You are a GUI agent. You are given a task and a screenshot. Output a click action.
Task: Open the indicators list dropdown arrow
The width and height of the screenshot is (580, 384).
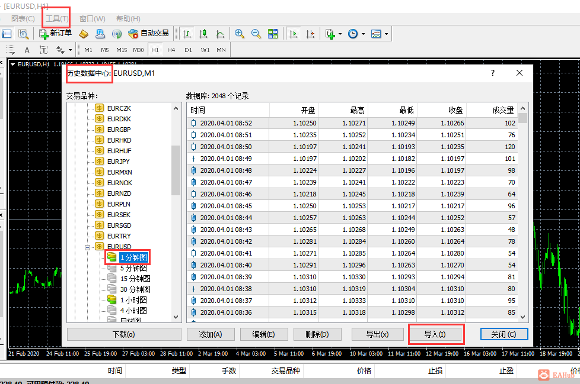click(x=340, y=34)
